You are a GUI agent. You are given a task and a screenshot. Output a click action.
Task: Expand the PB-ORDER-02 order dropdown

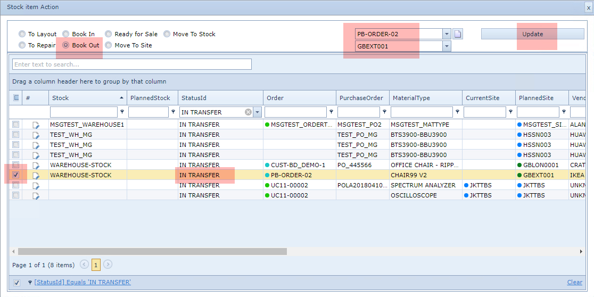coord(447,34)
